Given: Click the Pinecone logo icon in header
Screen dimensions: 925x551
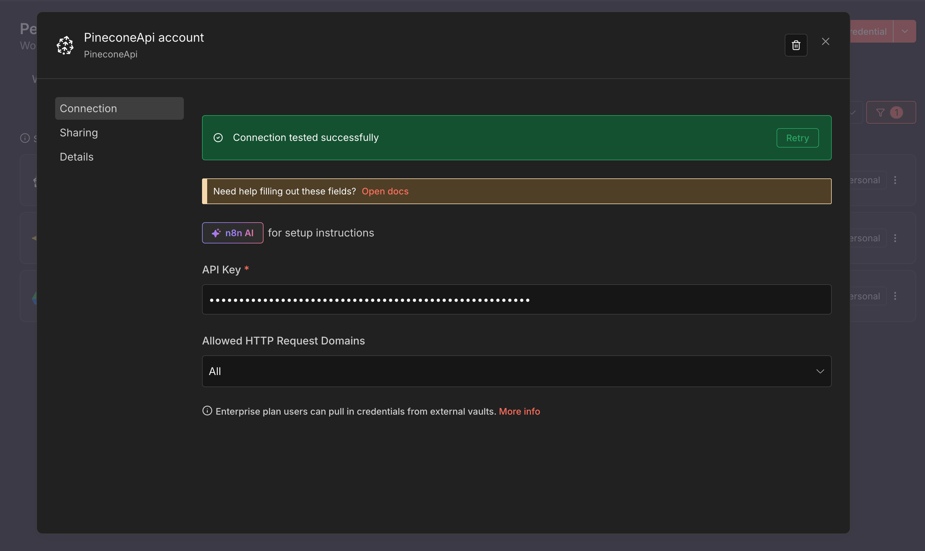Looking at the screenshot, I should point(65,45).
